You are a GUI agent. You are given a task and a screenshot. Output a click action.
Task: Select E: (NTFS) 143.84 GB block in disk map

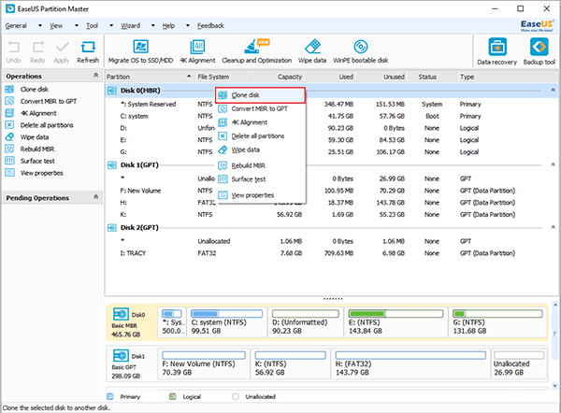(396, 322)
